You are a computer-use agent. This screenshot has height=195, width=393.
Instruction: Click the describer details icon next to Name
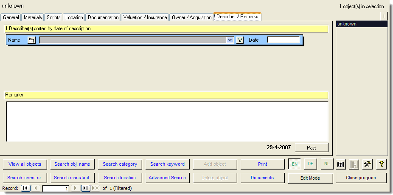tap(31, 40)
